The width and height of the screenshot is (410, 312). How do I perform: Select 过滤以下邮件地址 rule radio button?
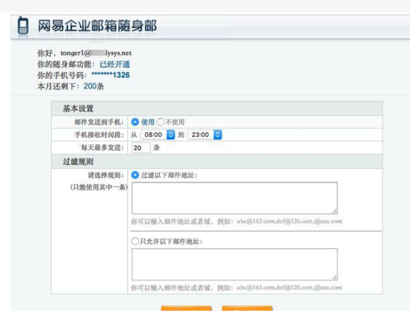tap(135, 175)
